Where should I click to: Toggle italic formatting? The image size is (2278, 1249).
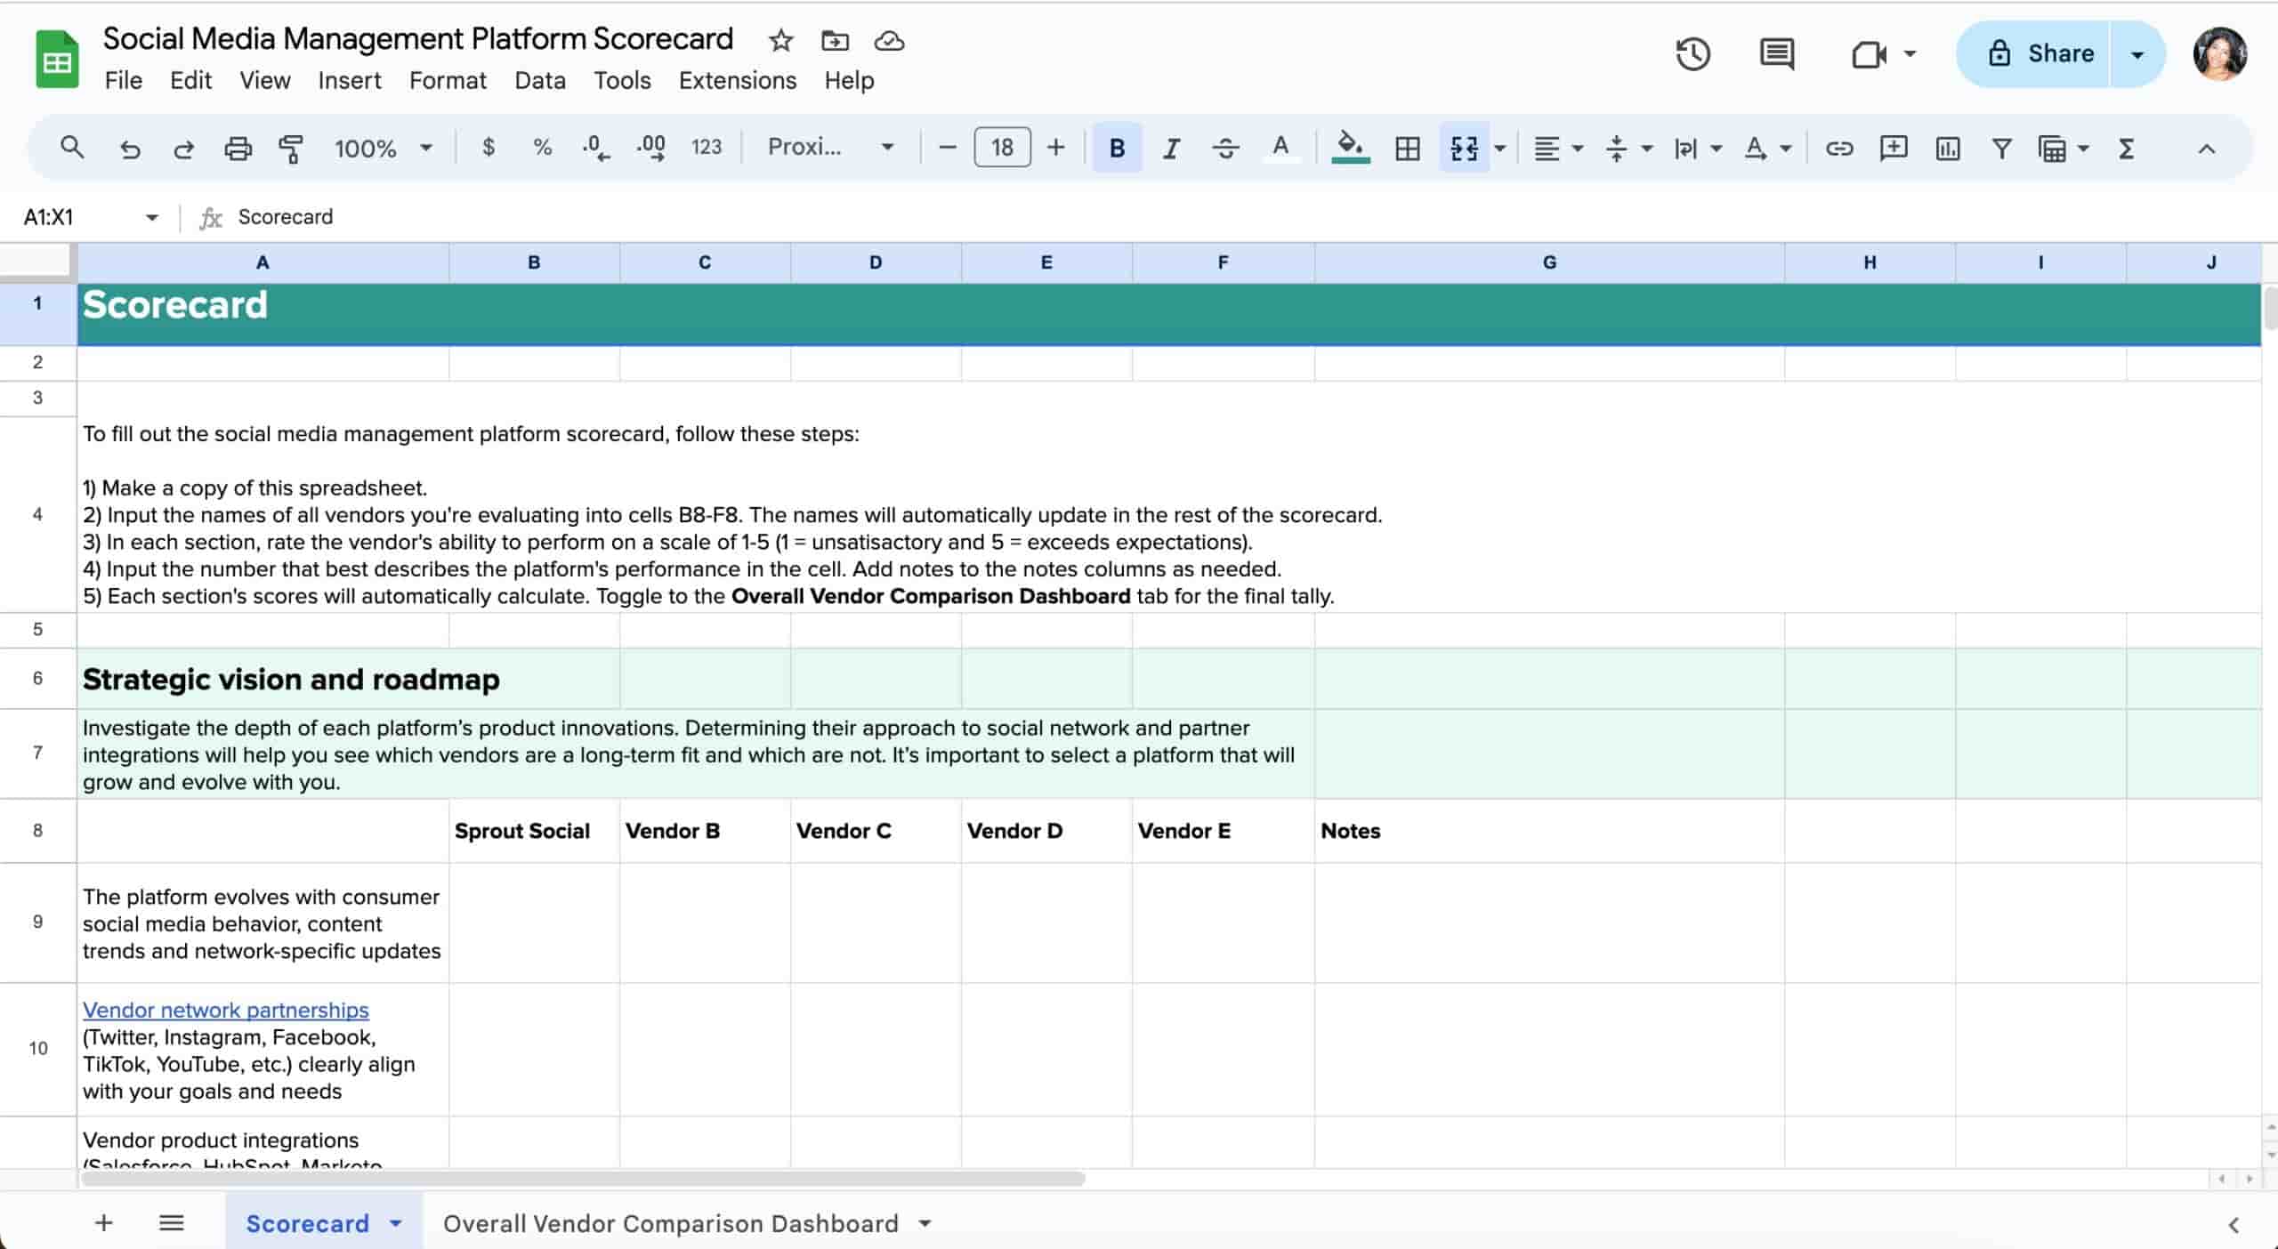[1169, 148]
